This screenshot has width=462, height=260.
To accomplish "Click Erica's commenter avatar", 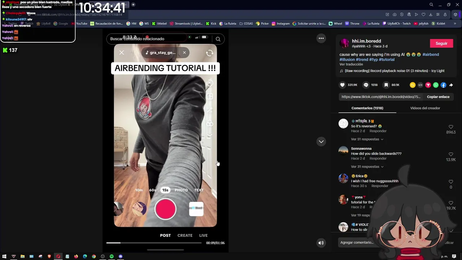I will (343, 178).
